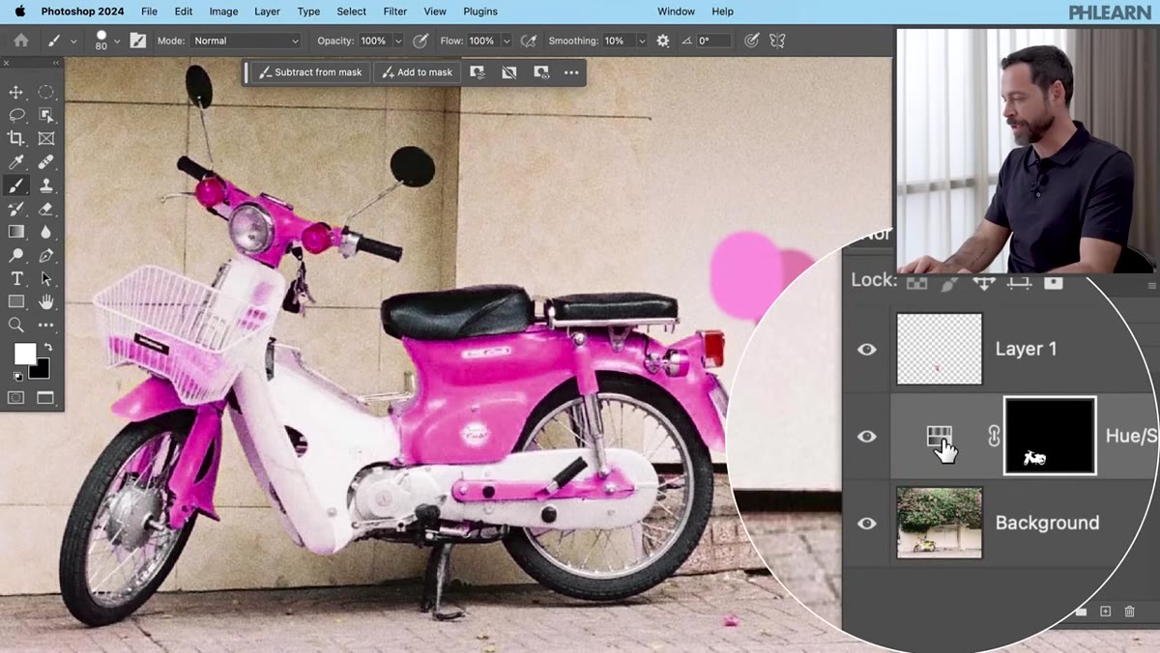The width and height of the screenshot is (1160, 653).
Task: Select the Zoom tool
Action: [16, 326]
